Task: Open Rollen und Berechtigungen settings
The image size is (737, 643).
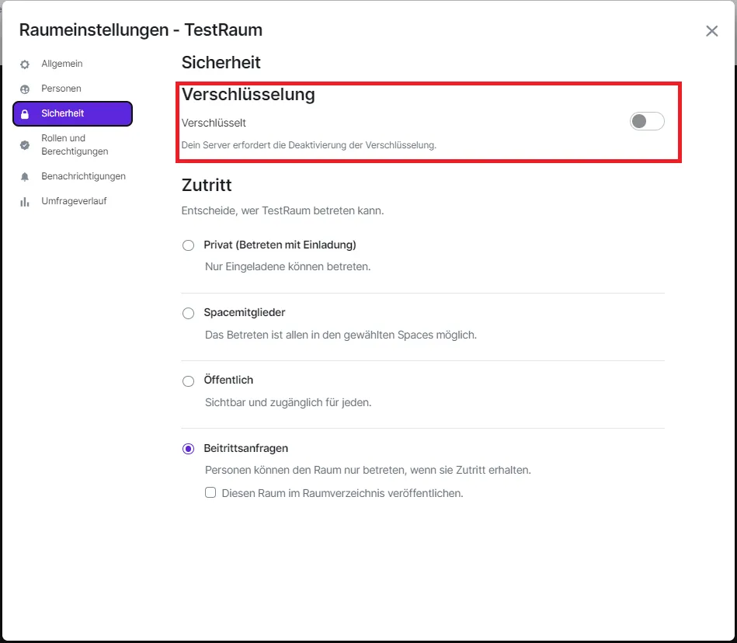Action: (x=74, y=144)
